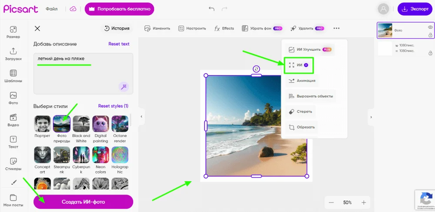
Task: Open the Шаблоны templates panel
Action: pyautogui.click(x=13, y=76)
